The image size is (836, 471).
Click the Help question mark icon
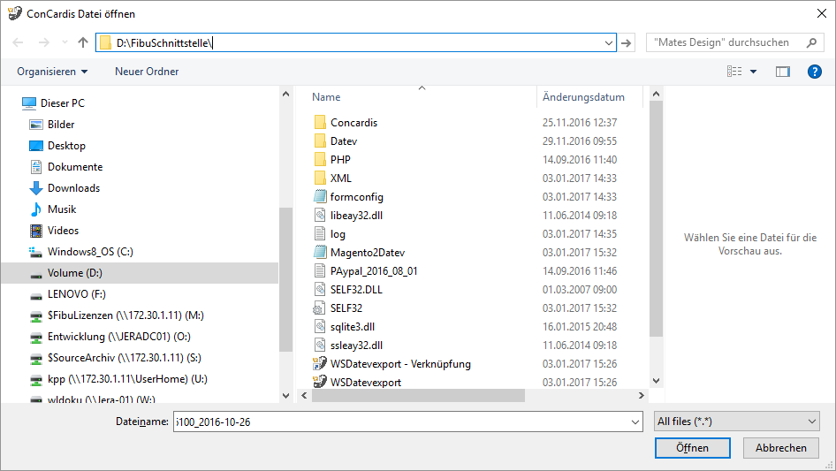(x=814, y=72)
